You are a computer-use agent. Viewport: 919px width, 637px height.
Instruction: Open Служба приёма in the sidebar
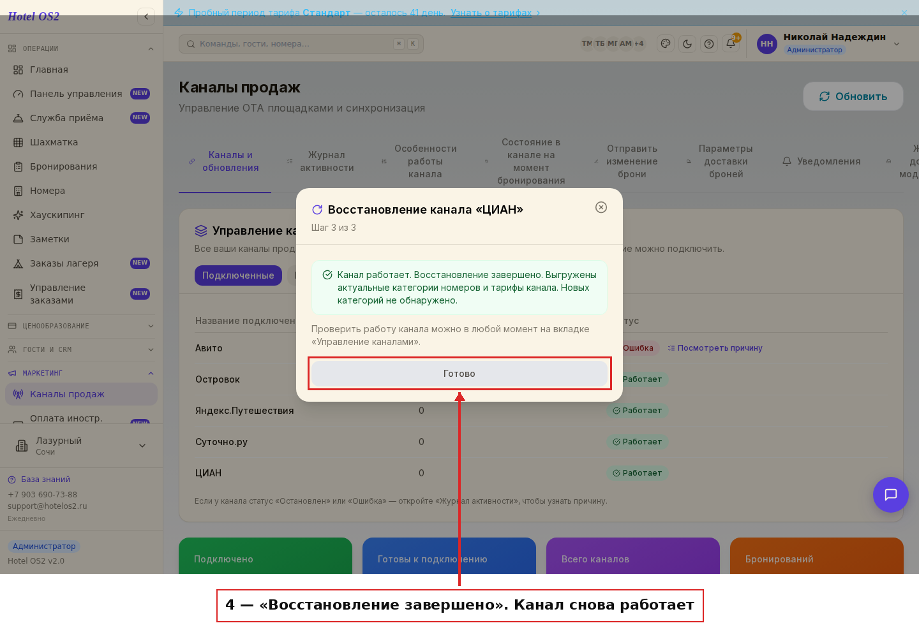click(x=81, y=118)
